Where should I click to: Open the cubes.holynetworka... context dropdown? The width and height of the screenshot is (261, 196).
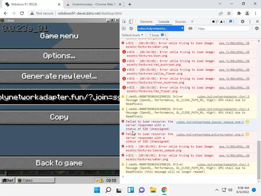pyautogui.click(x=161, y=29)
